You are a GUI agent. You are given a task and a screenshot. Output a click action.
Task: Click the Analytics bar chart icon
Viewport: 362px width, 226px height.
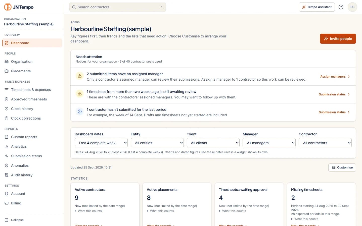7,146
